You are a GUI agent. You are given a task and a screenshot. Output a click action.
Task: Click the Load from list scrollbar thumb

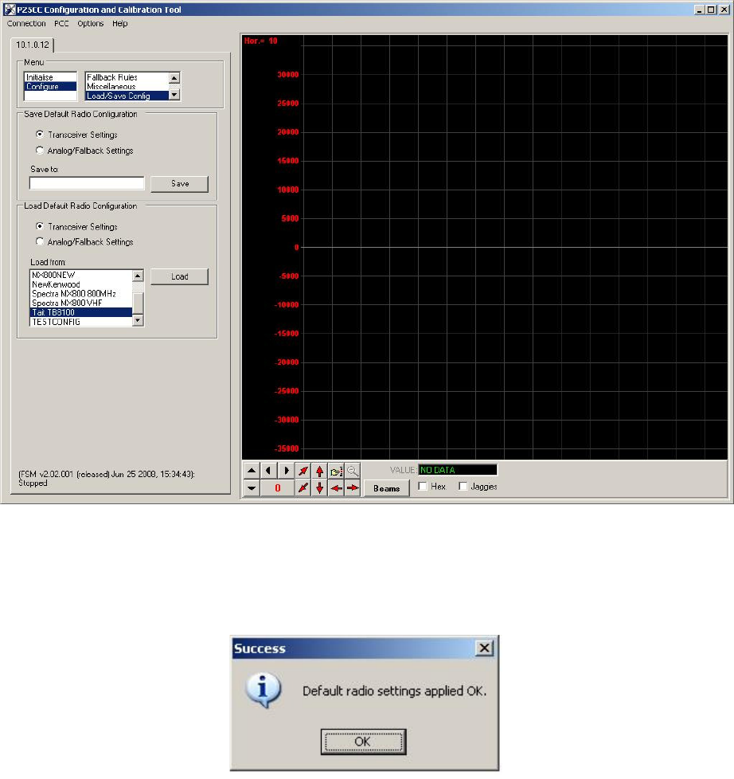(x=138, y=303)
